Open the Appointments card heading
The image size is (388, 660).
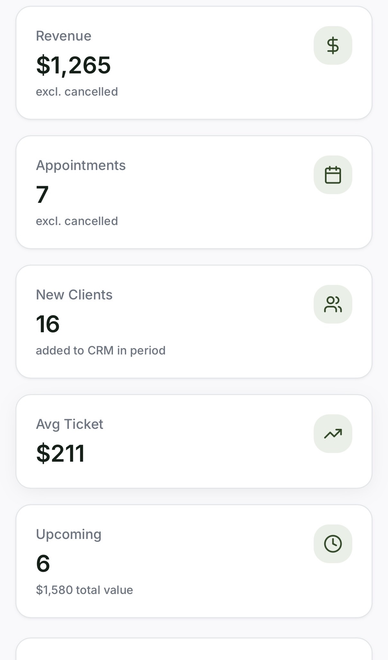(81, 165)
